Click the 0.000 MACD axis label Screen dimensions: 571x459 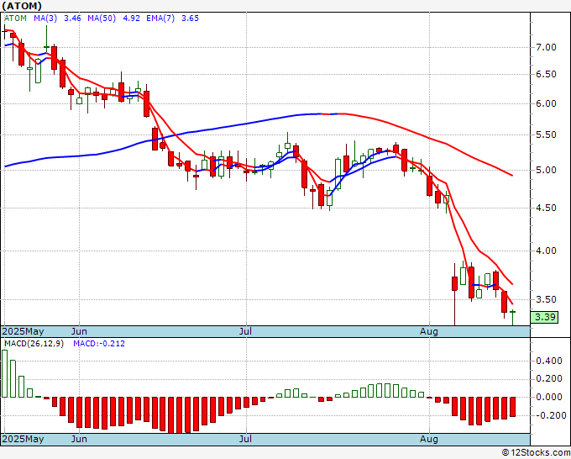click(x=549, y=397)
